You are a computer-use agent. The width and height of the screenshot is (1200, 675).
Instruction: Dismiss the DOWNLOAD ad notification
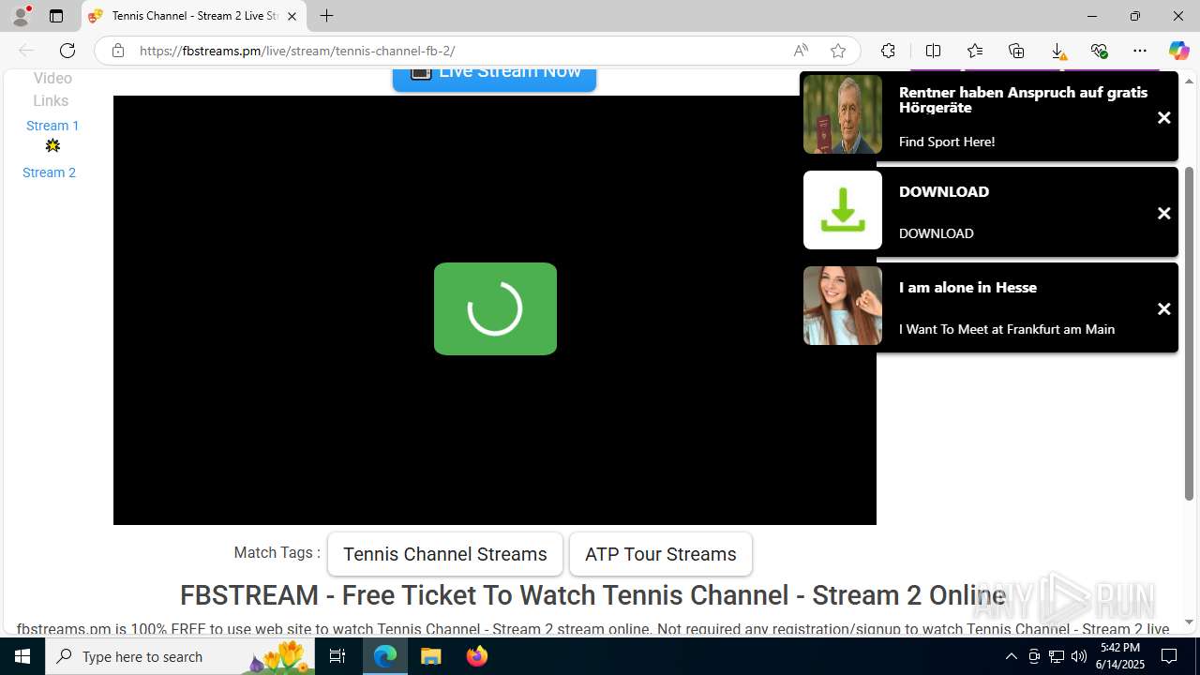click(1164, 214)
